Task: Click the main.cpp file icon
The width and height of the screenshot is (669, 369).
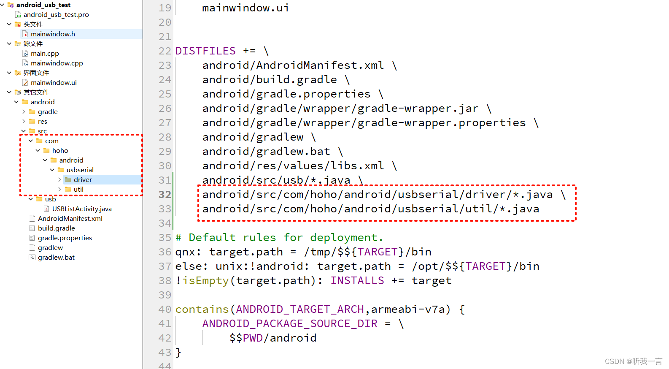Action: [x=25, y=53]
